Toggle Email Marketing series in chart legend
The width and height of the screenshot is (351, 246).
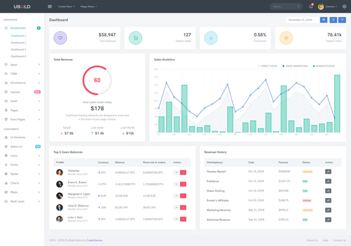pyautogui.click(x=295, y=66)
